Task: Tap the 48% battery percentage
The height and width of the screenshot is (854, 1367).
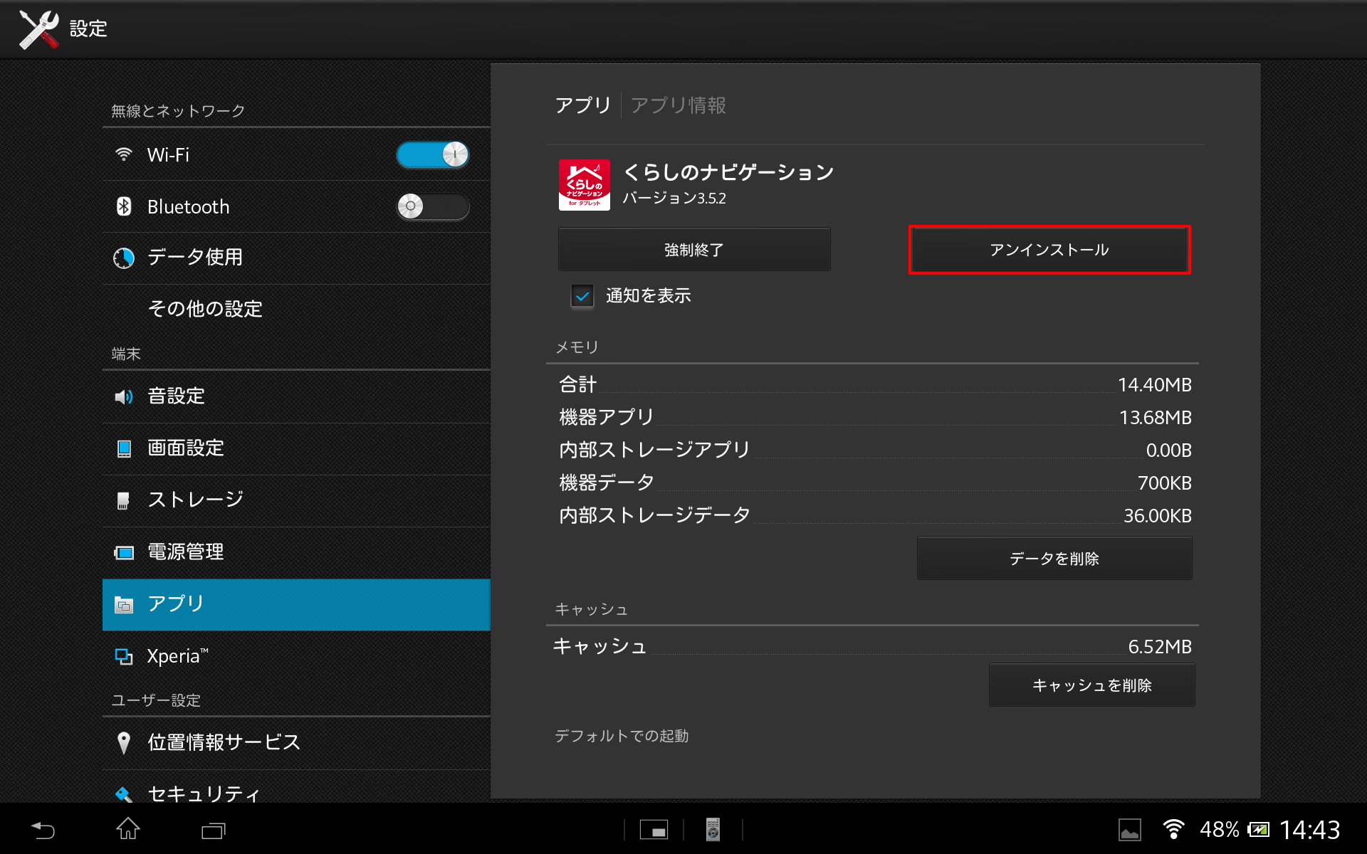Action: click(1220, 830)
